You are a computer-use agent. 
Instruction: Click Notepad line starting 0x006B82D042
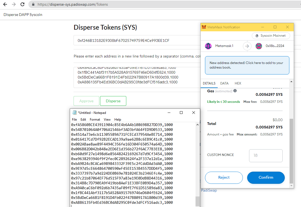point(122,149)
